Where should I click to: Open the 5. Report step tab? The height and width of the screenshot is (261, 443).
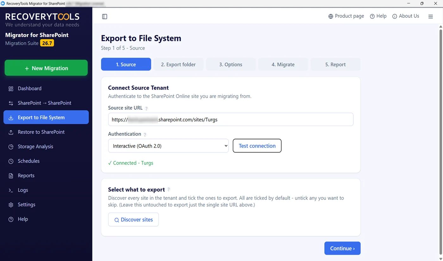click(335, 64)
